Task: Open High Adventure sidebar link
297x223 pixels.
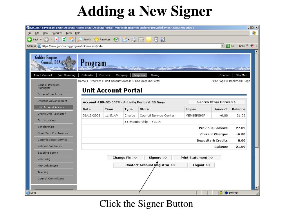Action: coord(48,166)
